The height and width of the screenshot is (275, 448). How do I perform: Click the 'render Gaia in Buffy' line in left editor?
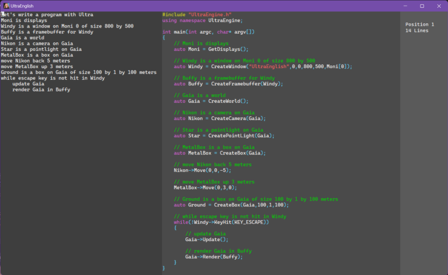tap(41, 89)
